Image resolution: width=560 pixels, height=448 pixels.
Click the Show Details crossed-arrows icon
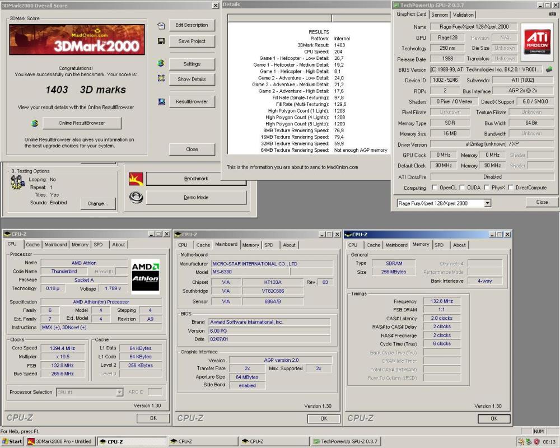pyautogui.click(x=161, y=79)
